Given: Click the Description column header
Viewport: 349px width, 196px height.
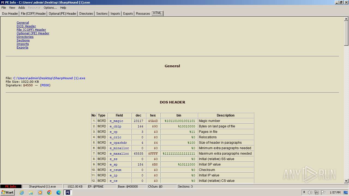Looking at the screenshot, I should pyautogui.click(x=226, y=115).
